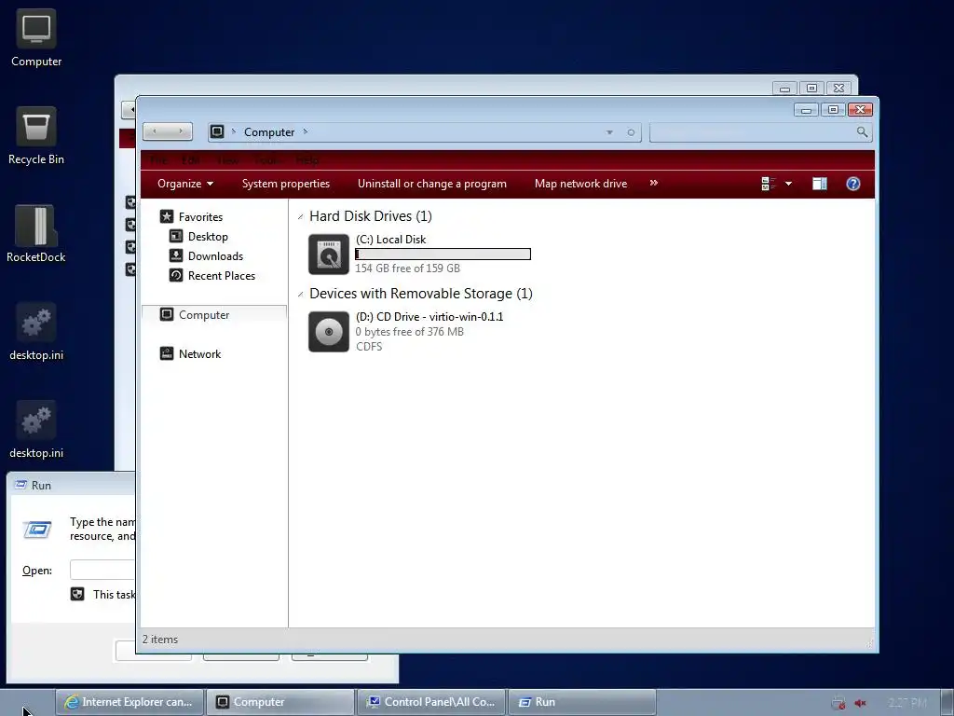This screenshot has width=954, height=716.
Task: Switch to Run taskbar button
Action: [x=581, y=702]
